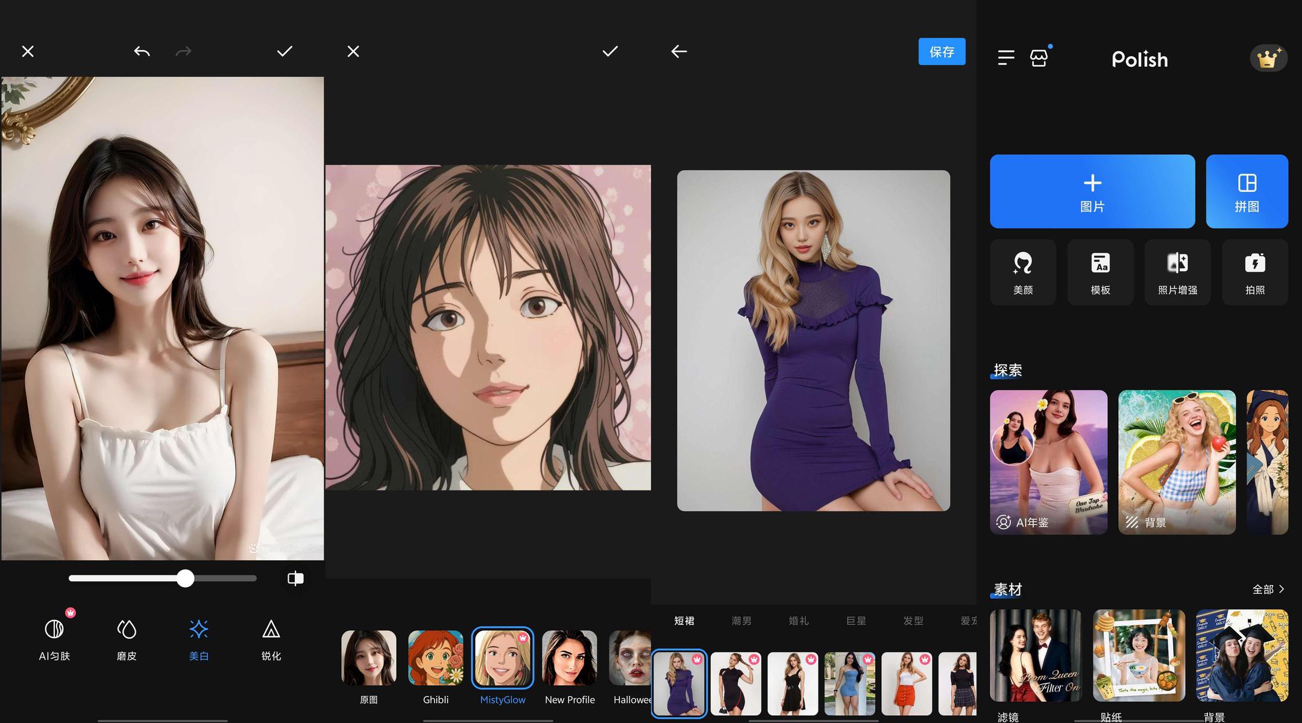Expand 全部 materials list
The width and height of the screenshot is (1302, 723).
pyautogui.click(x=1268, y=589)
